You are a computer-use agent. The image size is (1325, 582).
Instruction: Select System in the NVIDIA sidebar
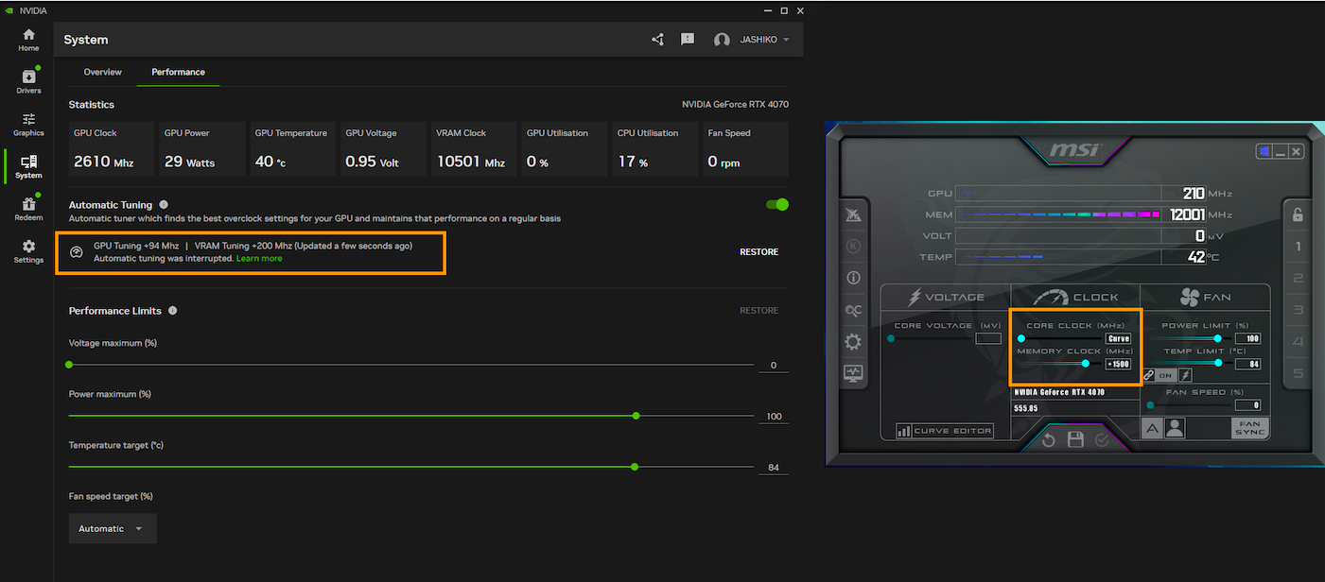tap(28, 166)
